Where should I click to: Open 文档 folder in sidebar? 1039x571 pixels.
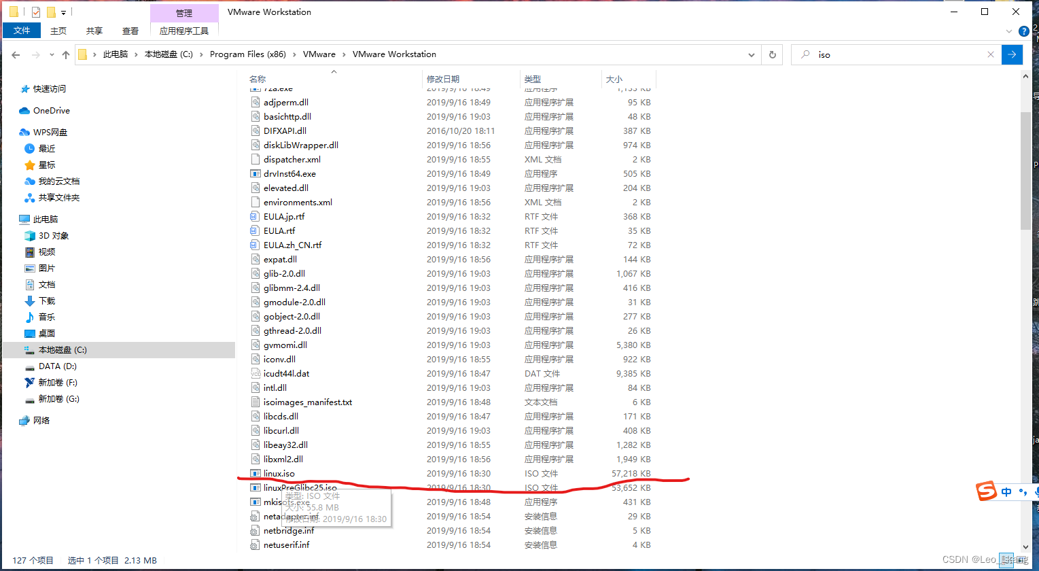pyautogui.click(x=47, y=285)
